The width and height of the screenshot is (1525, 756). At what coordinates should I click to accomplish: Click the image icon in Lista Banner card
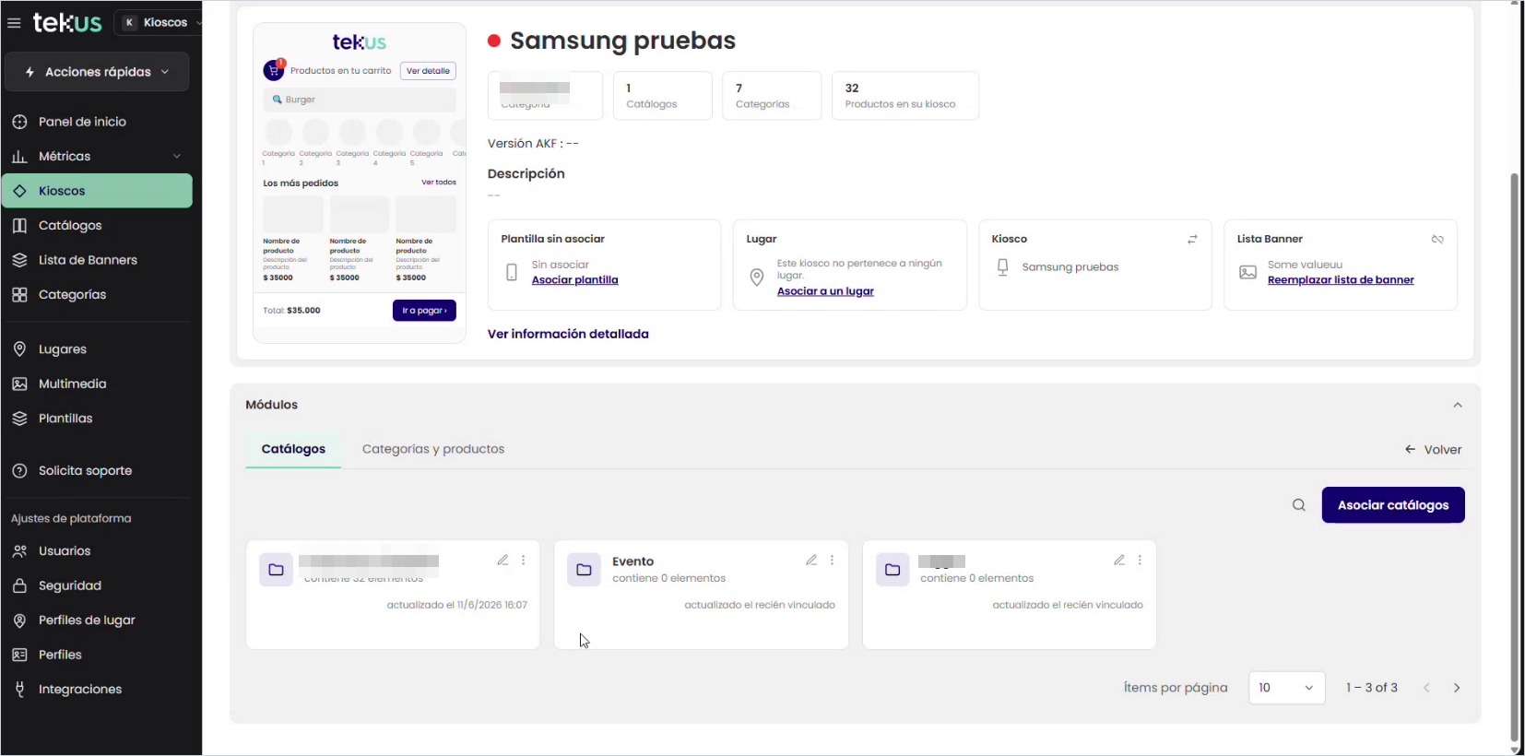[x=1247, y=272]
